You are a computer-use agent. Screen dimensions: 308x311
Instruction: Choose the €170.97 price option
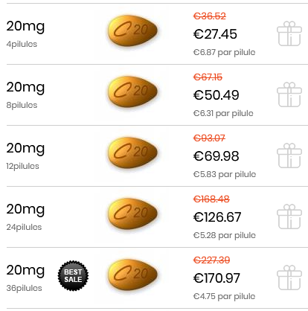216,278
